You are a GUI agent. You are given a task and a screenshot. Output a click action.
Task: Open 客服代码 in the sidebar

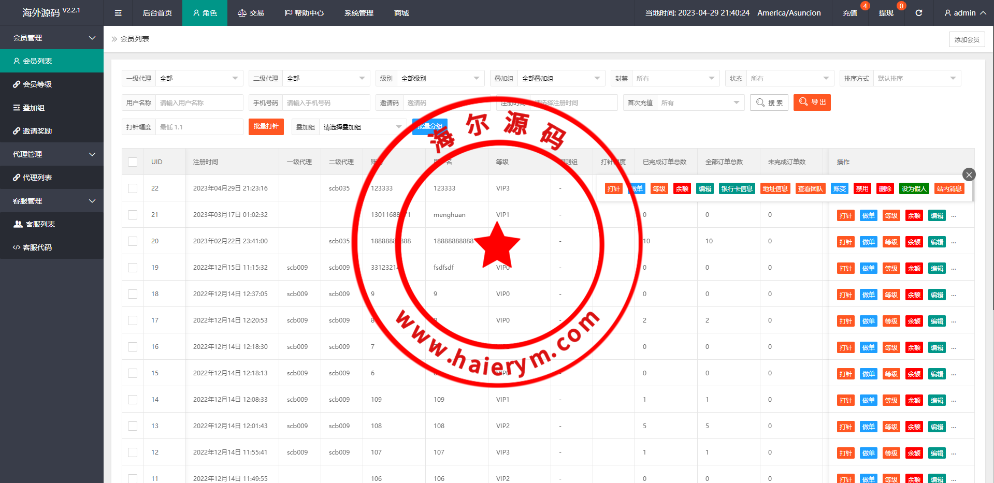[37, 247]
